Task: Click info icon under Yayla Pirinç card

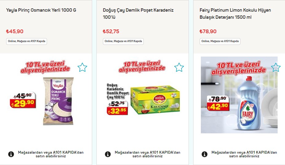Action: (x=11, y=154)
